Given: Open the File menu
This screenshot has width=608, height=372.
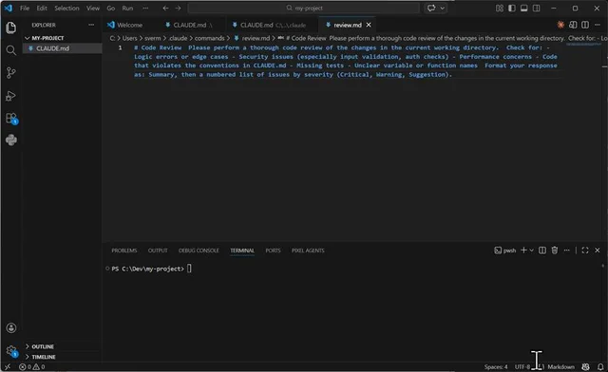Looking at the screenshot, I should [x=25, y=9].
